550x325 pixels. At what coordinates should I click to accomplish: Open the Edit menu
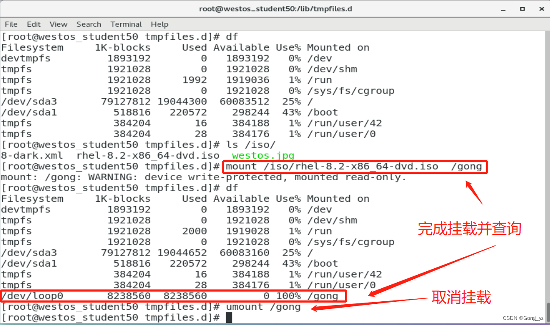click(x=33, y=24)
